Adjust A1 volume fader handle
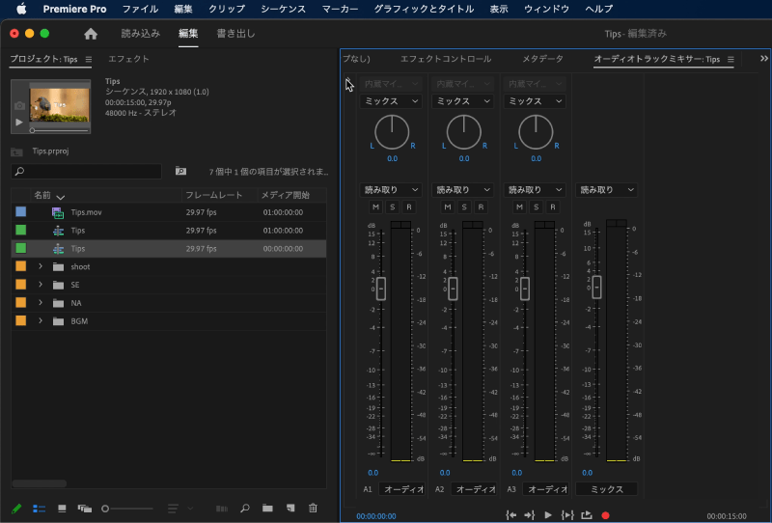 click(x=381, y=289)
